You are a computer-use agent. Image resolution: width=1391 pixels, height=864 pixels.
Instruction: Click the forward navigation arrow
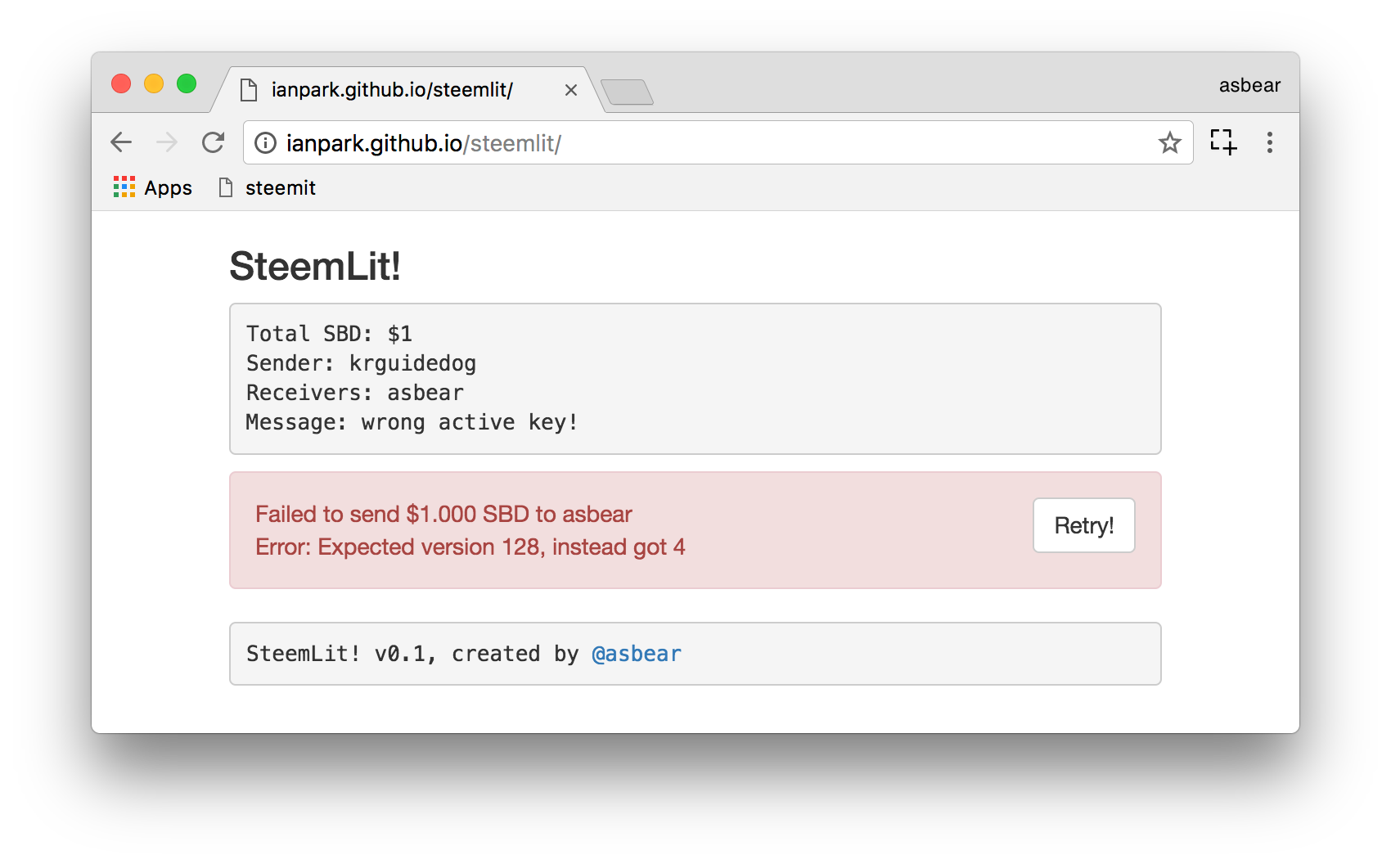(x=167, y=142)
